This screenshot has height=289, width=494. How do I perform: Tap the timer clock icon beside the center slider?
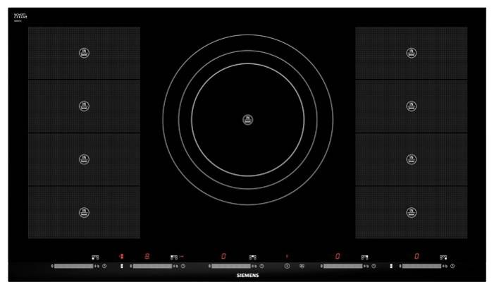pyautogui.click(x=262, y=266)
